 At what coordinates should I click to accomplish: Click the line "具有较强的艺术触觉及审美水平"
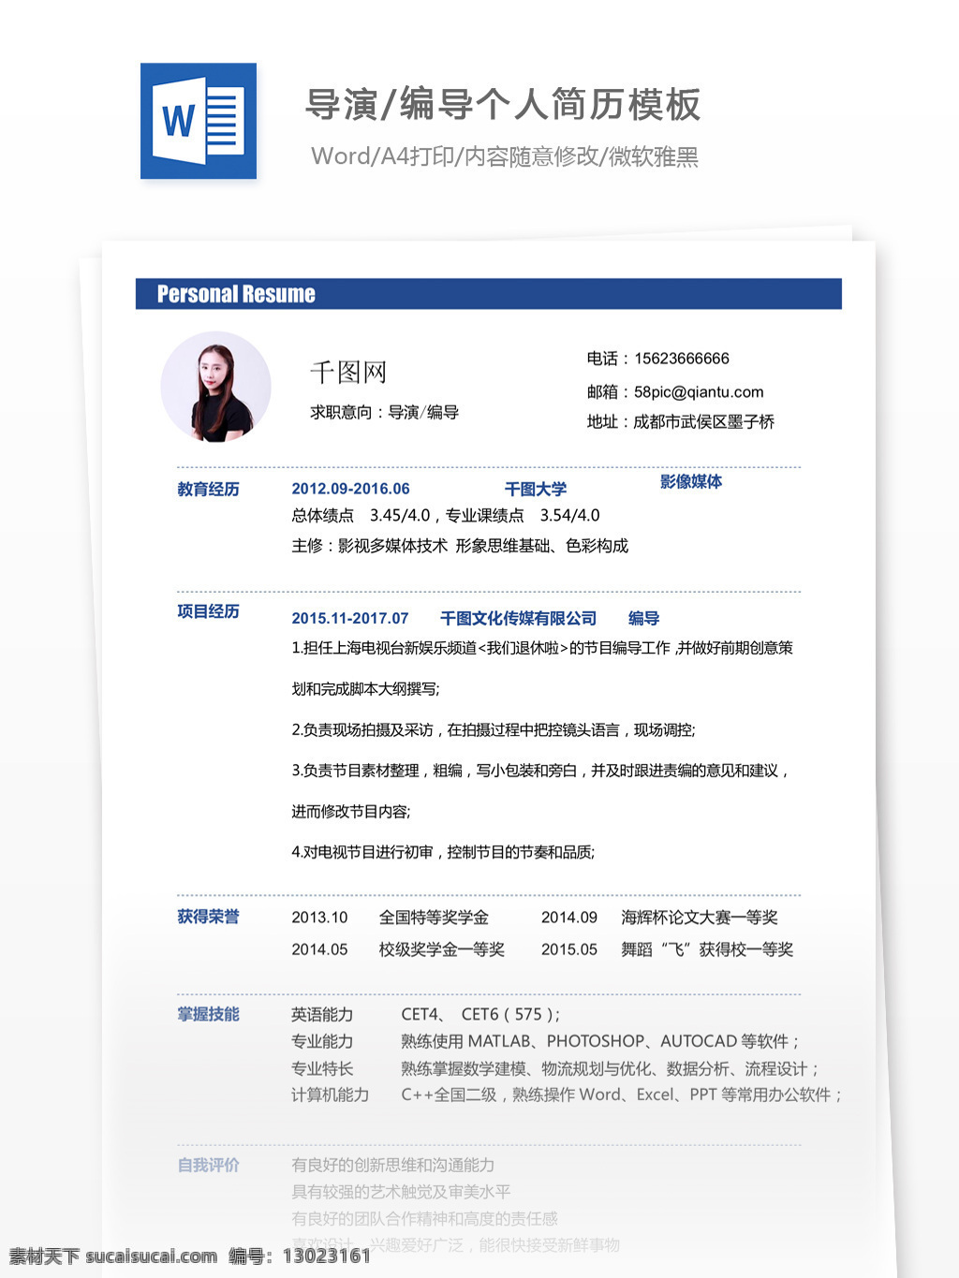(x=401, y=1192)
